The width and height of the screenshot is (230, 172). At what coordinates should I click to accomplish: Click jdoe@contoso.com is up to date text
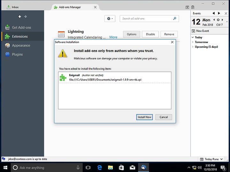(27, 159)
